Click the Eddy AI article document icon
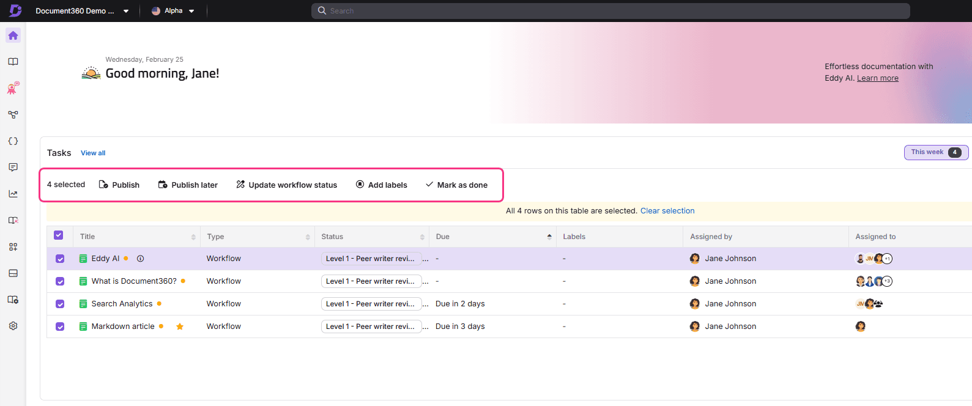The height and width of the screenshot is (406, 972). tap(83, 259)
